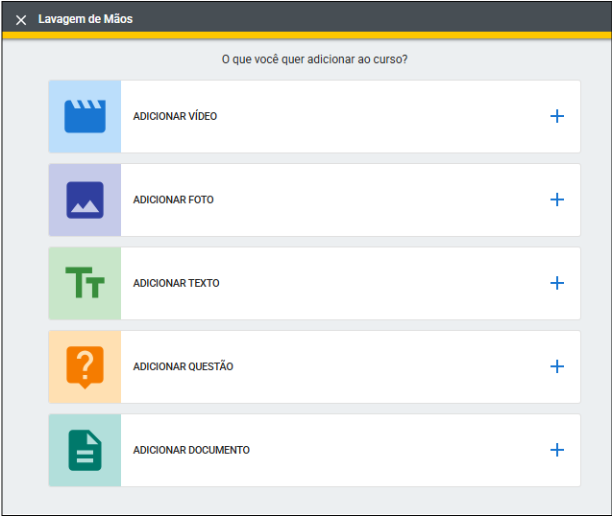This screenshot has height=516, width=612.
Task: Choose the ADICIONAR VÍDEO label
Action: 175,116
